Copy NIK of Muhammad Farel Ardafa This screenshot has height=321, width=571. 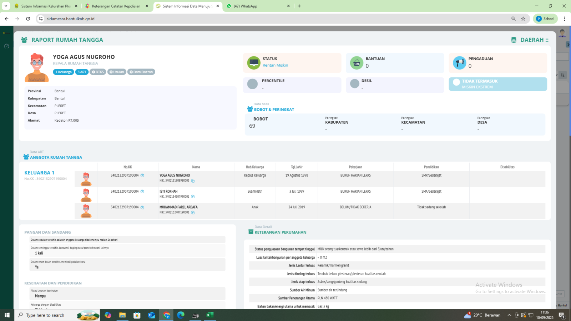pyautogui.click(x=193, y=213)
